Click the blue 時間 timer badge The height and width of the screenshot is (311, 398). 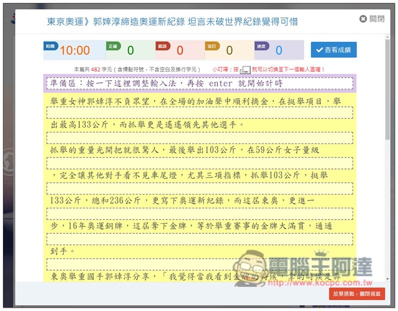50,46
